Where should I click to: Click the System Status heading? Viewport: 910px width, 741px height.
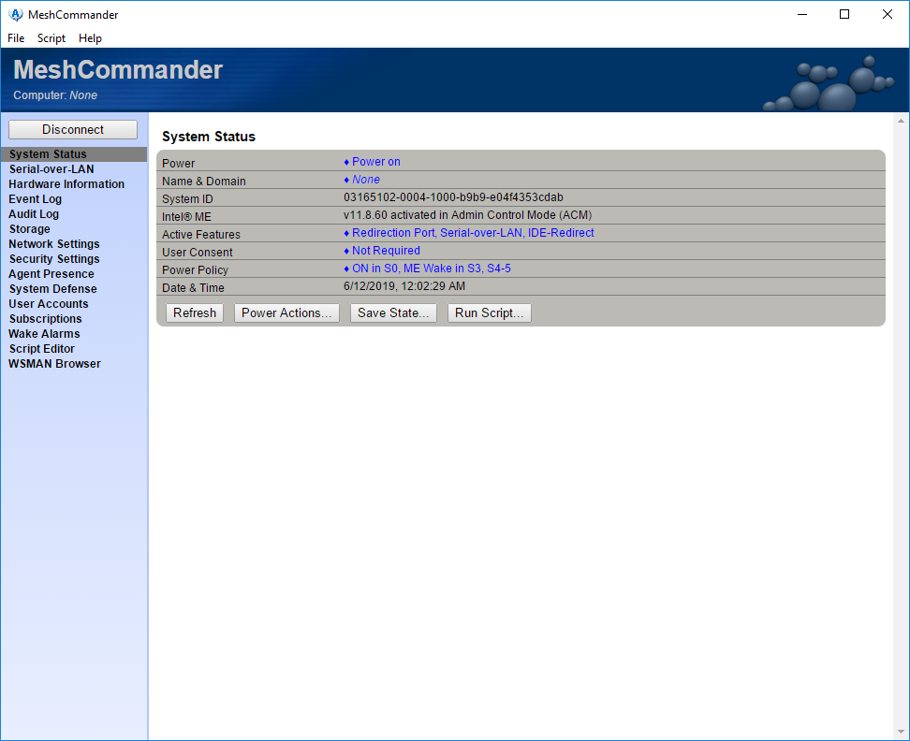(x=209, y=137)
